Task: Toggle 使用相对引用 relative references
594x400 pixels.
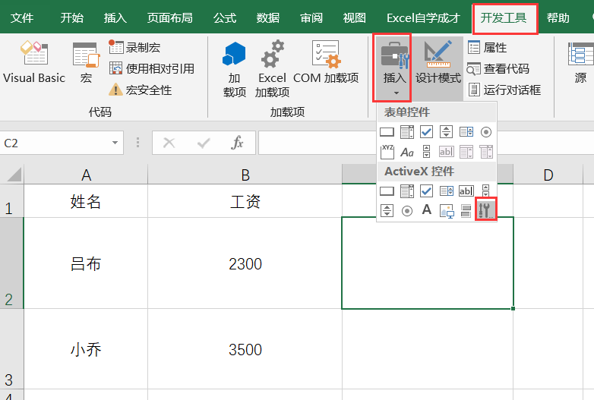Action: (151, 69)
